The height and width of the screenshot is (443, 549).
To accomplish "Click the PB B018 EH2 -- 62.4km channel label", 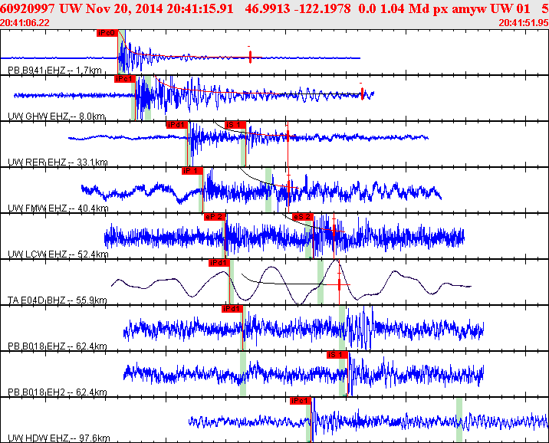I will [57, 392].
